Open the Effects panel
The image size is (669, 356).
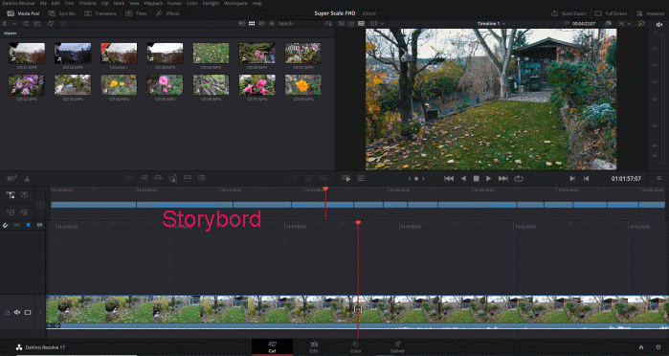click(x=167, y=13)
